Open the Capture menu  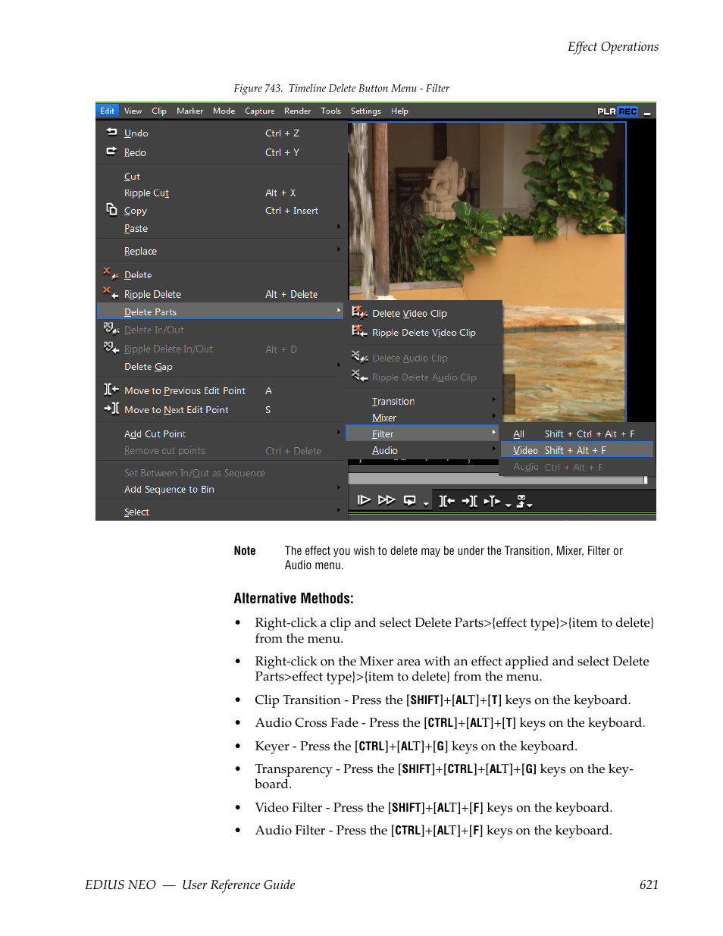point(260,111)
